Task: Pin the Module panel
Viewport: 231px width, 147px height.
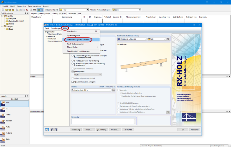Action: click(25, 96)
